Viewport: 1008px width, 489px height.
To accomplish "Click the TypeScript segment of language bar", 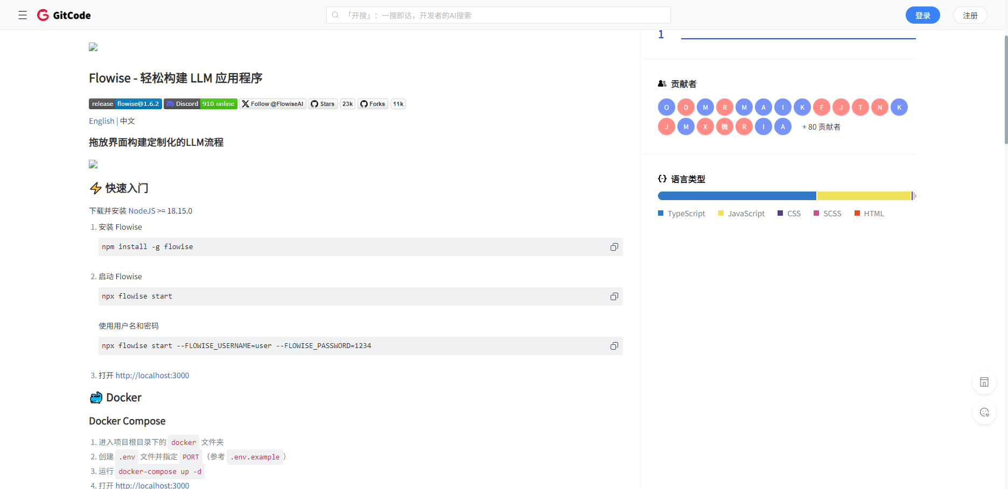I will [737, 196].
